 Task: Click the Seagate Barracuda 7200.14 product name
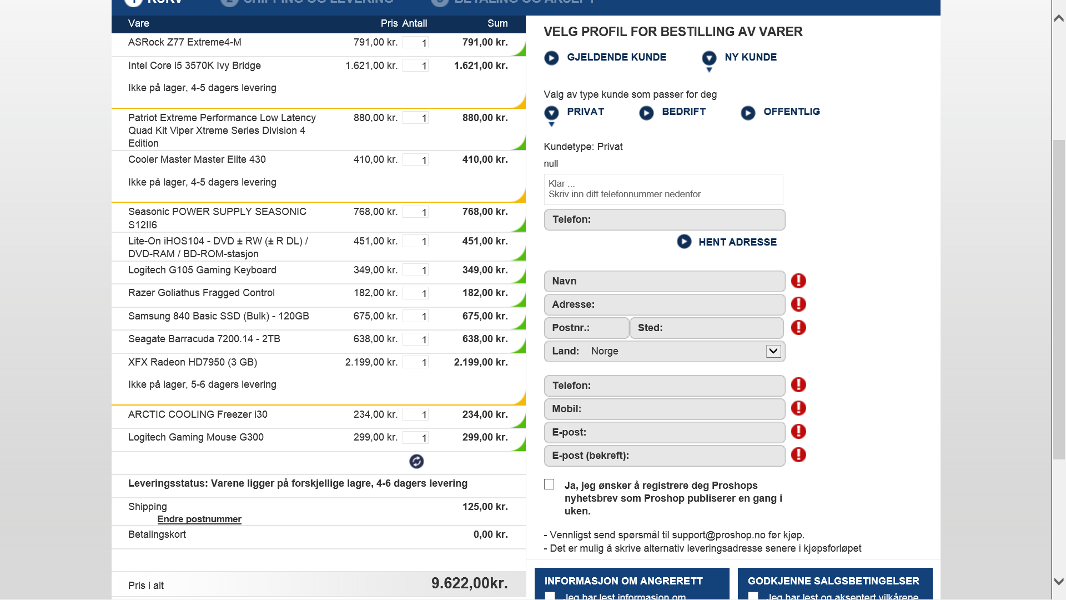pos(204,339)
